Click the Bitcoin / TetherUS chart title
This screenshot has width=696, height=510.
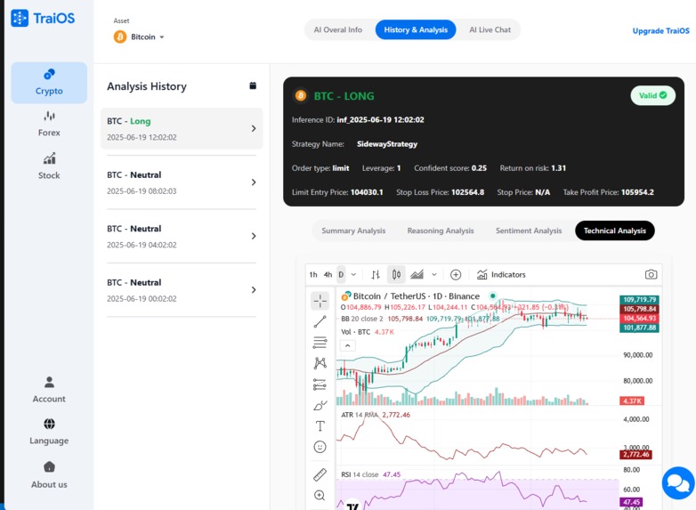coord(417,296)
